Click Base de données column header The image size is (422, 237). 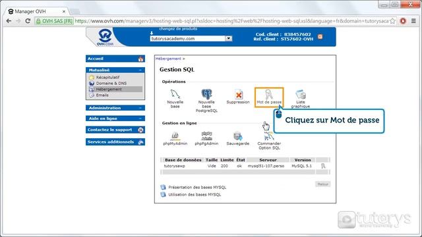point(183,160)
